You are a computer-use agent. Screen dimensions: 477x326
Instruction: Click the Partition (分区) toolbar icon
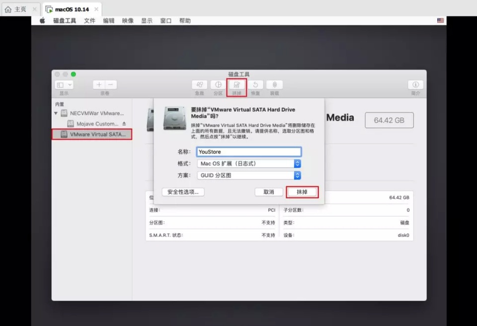click(x=218, y=84)
